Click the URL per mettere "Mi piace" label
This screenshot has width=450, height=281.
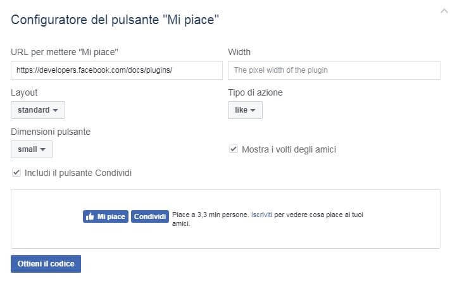pyautogui.click(x=65, y=51)
